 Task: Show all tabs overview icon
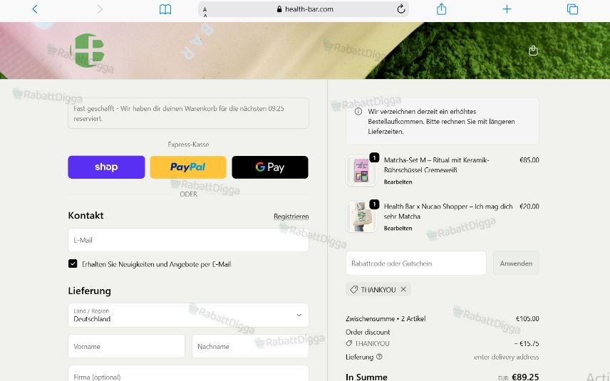point(572,9)
